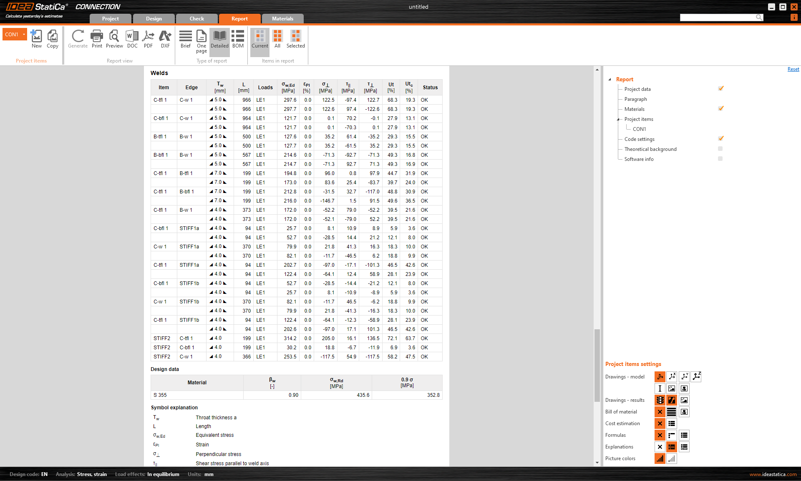The image size is (801, 481).
Task: Toggle Project data checkbox in report tree
Action: coord(720,89)
